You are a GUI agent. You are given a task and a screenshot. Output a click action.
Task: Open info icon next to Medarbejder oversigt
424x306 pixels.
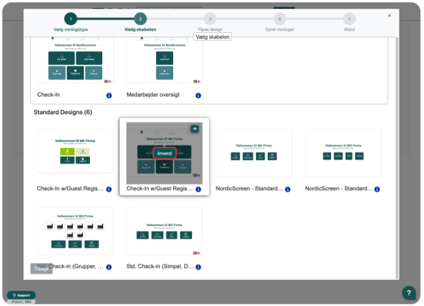pos(198,95)
